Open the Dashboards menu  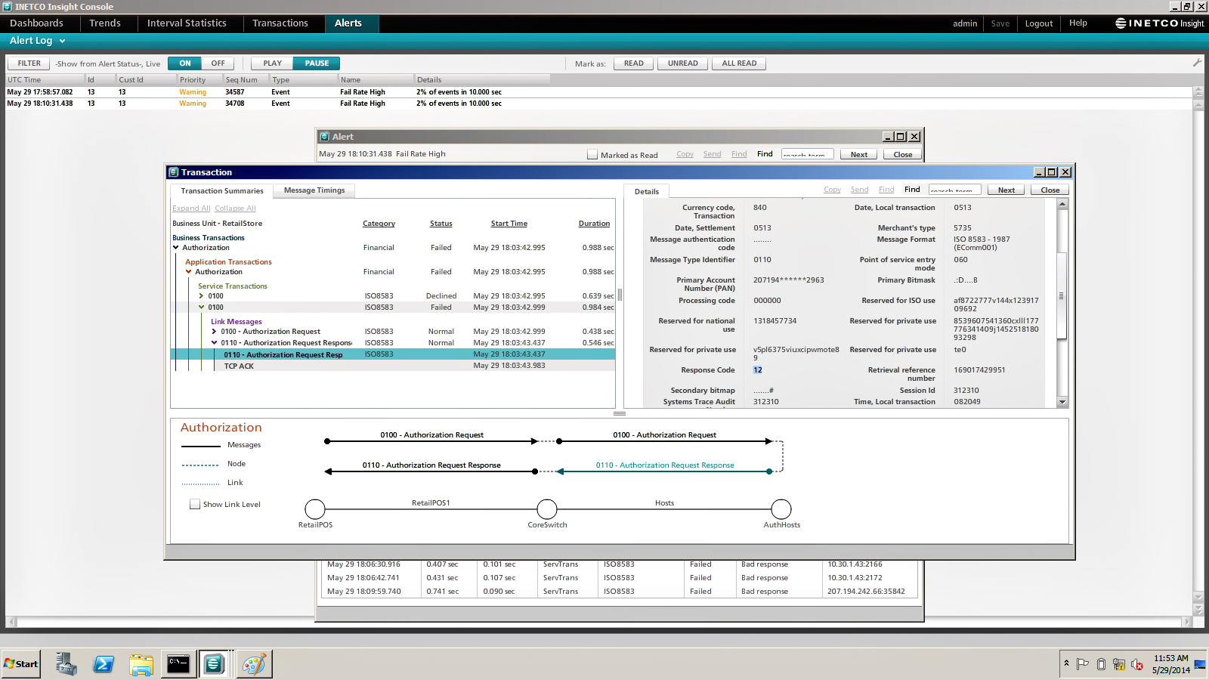pos(36,23)
